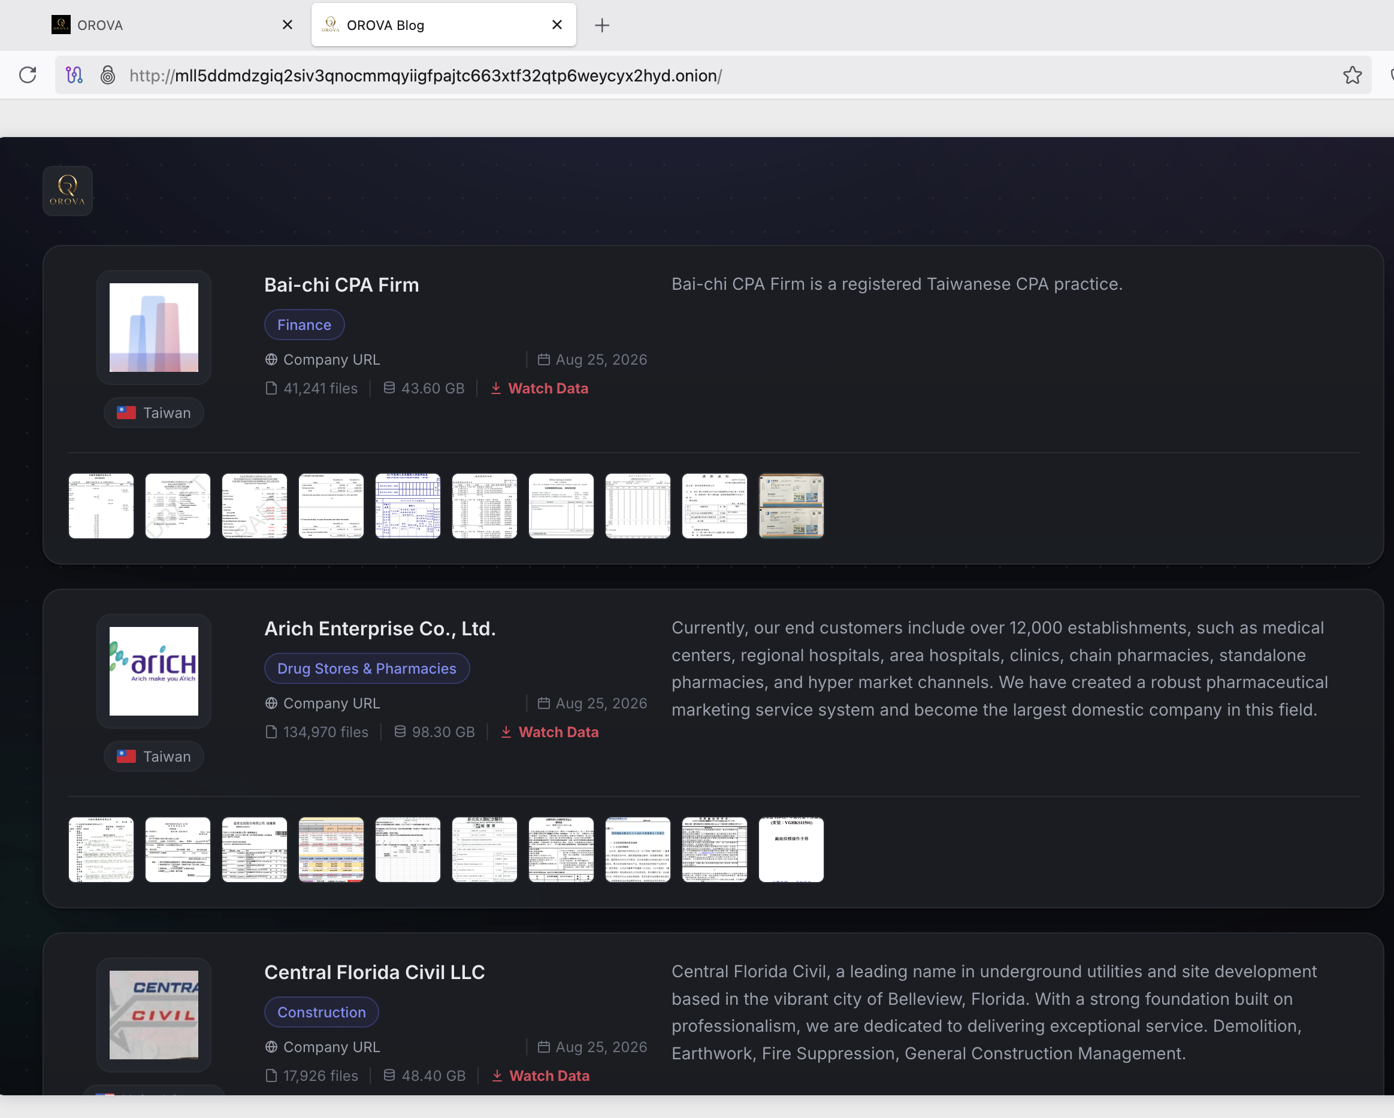The image size is (1394, 1118).
Task: Click the Arich Enterprise description paragraph
Action: point(1000,669)
